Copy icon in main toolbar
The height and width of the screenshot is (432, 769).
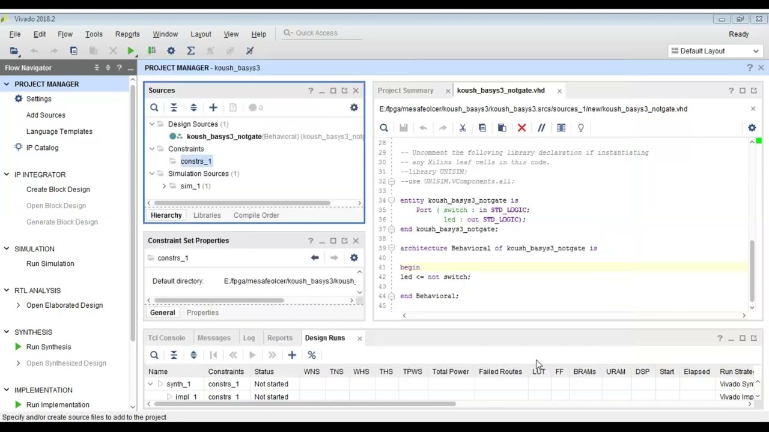[x=73, y=51]
